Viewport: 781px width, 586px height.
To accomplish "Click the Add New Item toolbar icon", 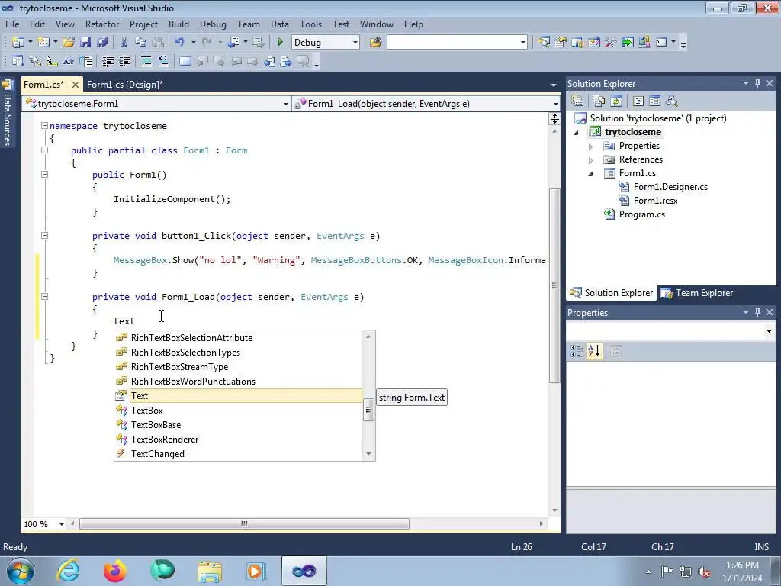I will click(43, 43).
